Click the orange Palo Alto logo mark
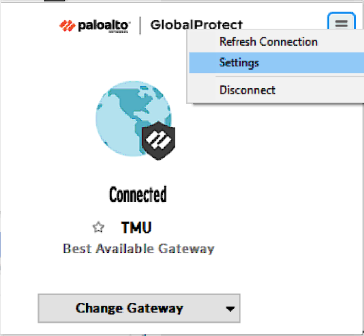 (x=67, y=25)
